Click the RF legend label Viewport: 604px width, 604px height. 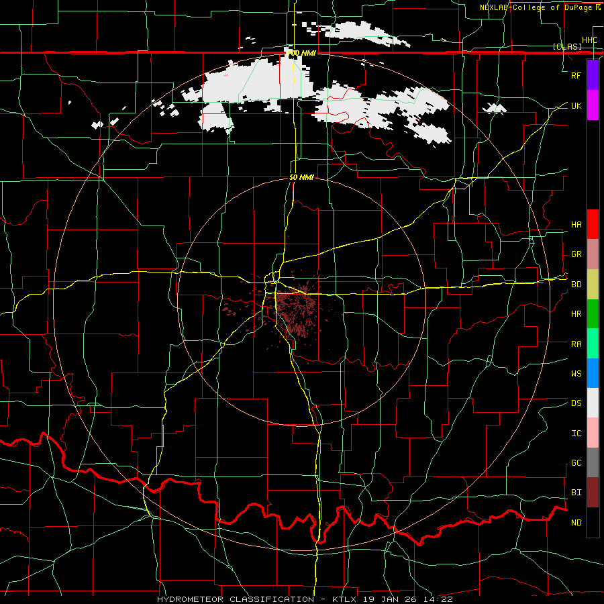[x=576, y=75]
